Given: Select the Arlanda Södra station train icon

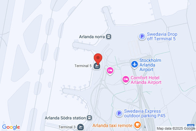Looking at the screenshot, I should coord(90,118).
